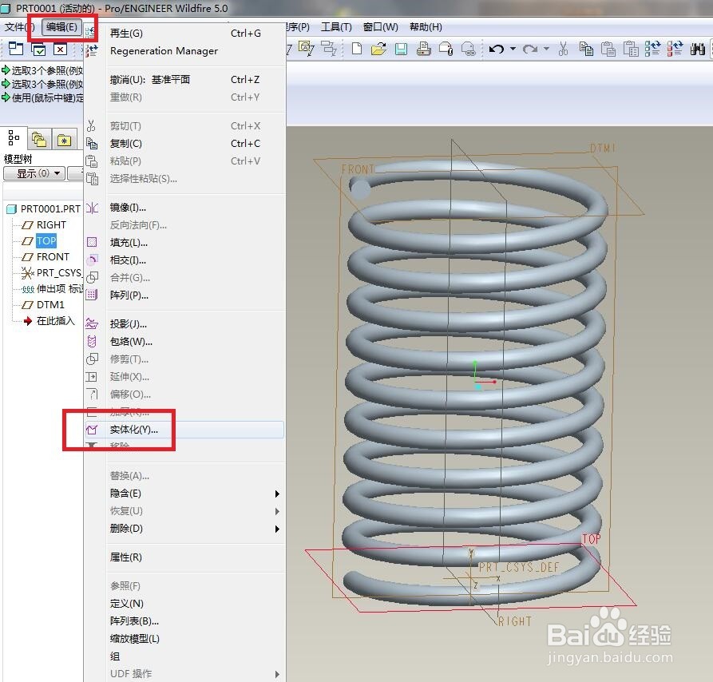
Task: Click the mail with attachment icon
Action: (x=446, y=48)
